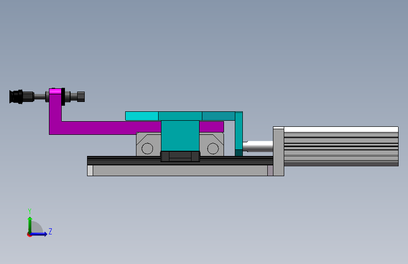This screenshot has height=264, width=408.
Task: Select the light cyan top plate section
Action: [142, 116]
